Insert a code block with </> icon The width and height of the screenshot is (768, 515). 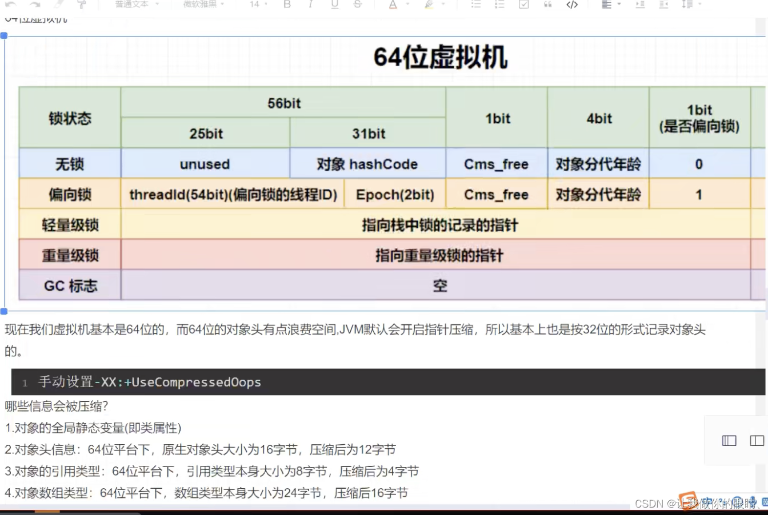pos(571,5)
